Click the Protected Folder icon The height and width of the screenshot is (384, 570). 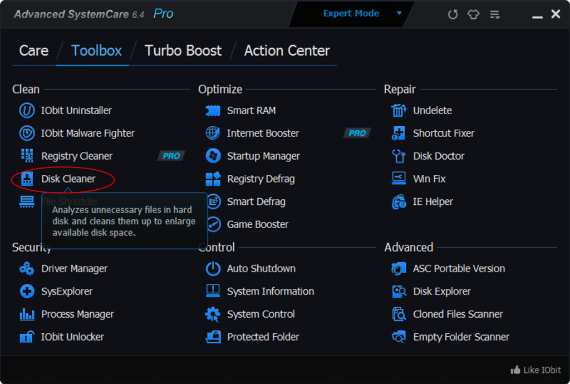(213, 337)
